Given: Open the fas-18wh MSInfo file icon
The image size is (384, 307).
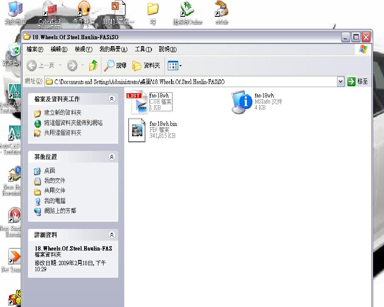Looking at the screenshot, I should pyautogui.click(x=242, y=102).
